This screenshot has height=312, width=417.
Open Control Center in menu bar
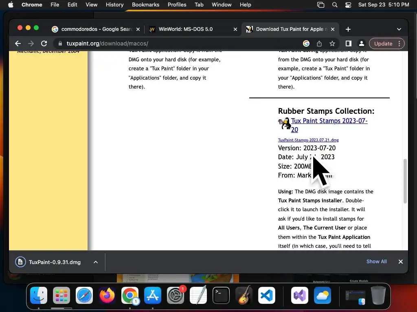(348, 5)
